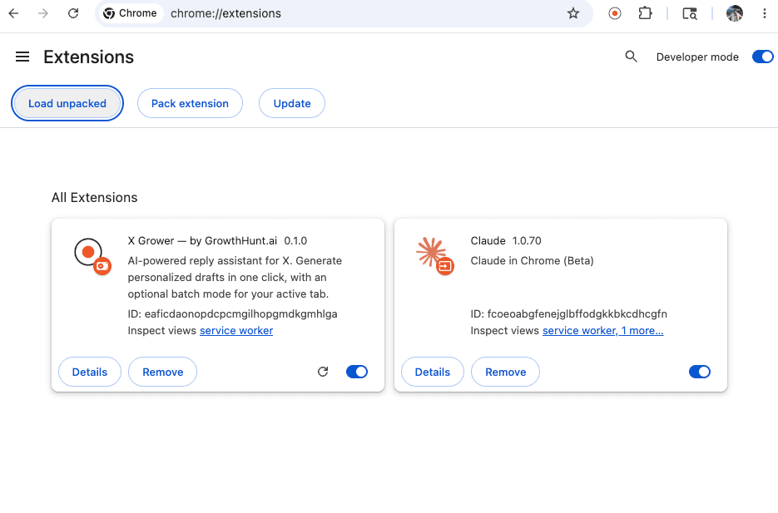Remove the Claude extension
The width and height of the screenshot is (778, 513).
[x=506, y=372]
